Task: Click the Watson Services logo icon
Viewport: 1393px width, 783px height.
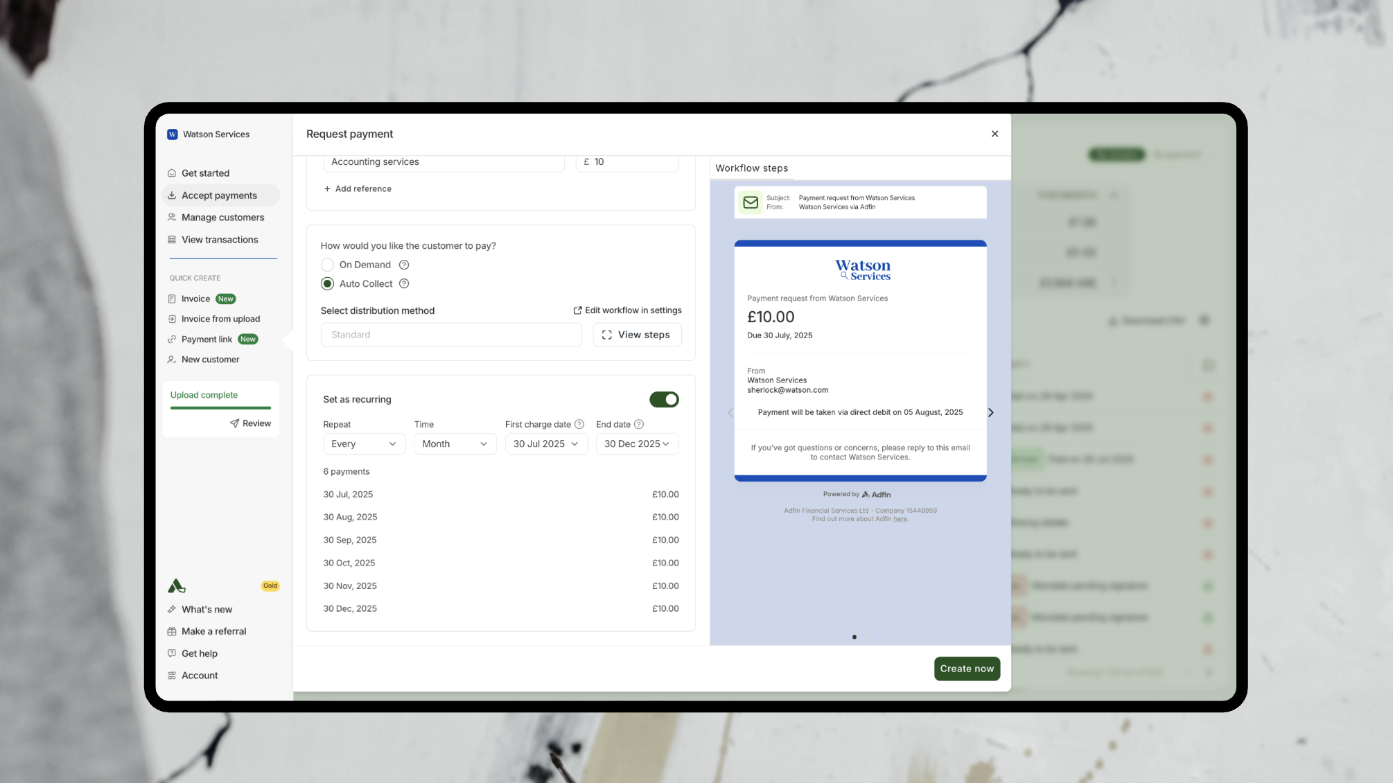Action: tap(173, 134)
